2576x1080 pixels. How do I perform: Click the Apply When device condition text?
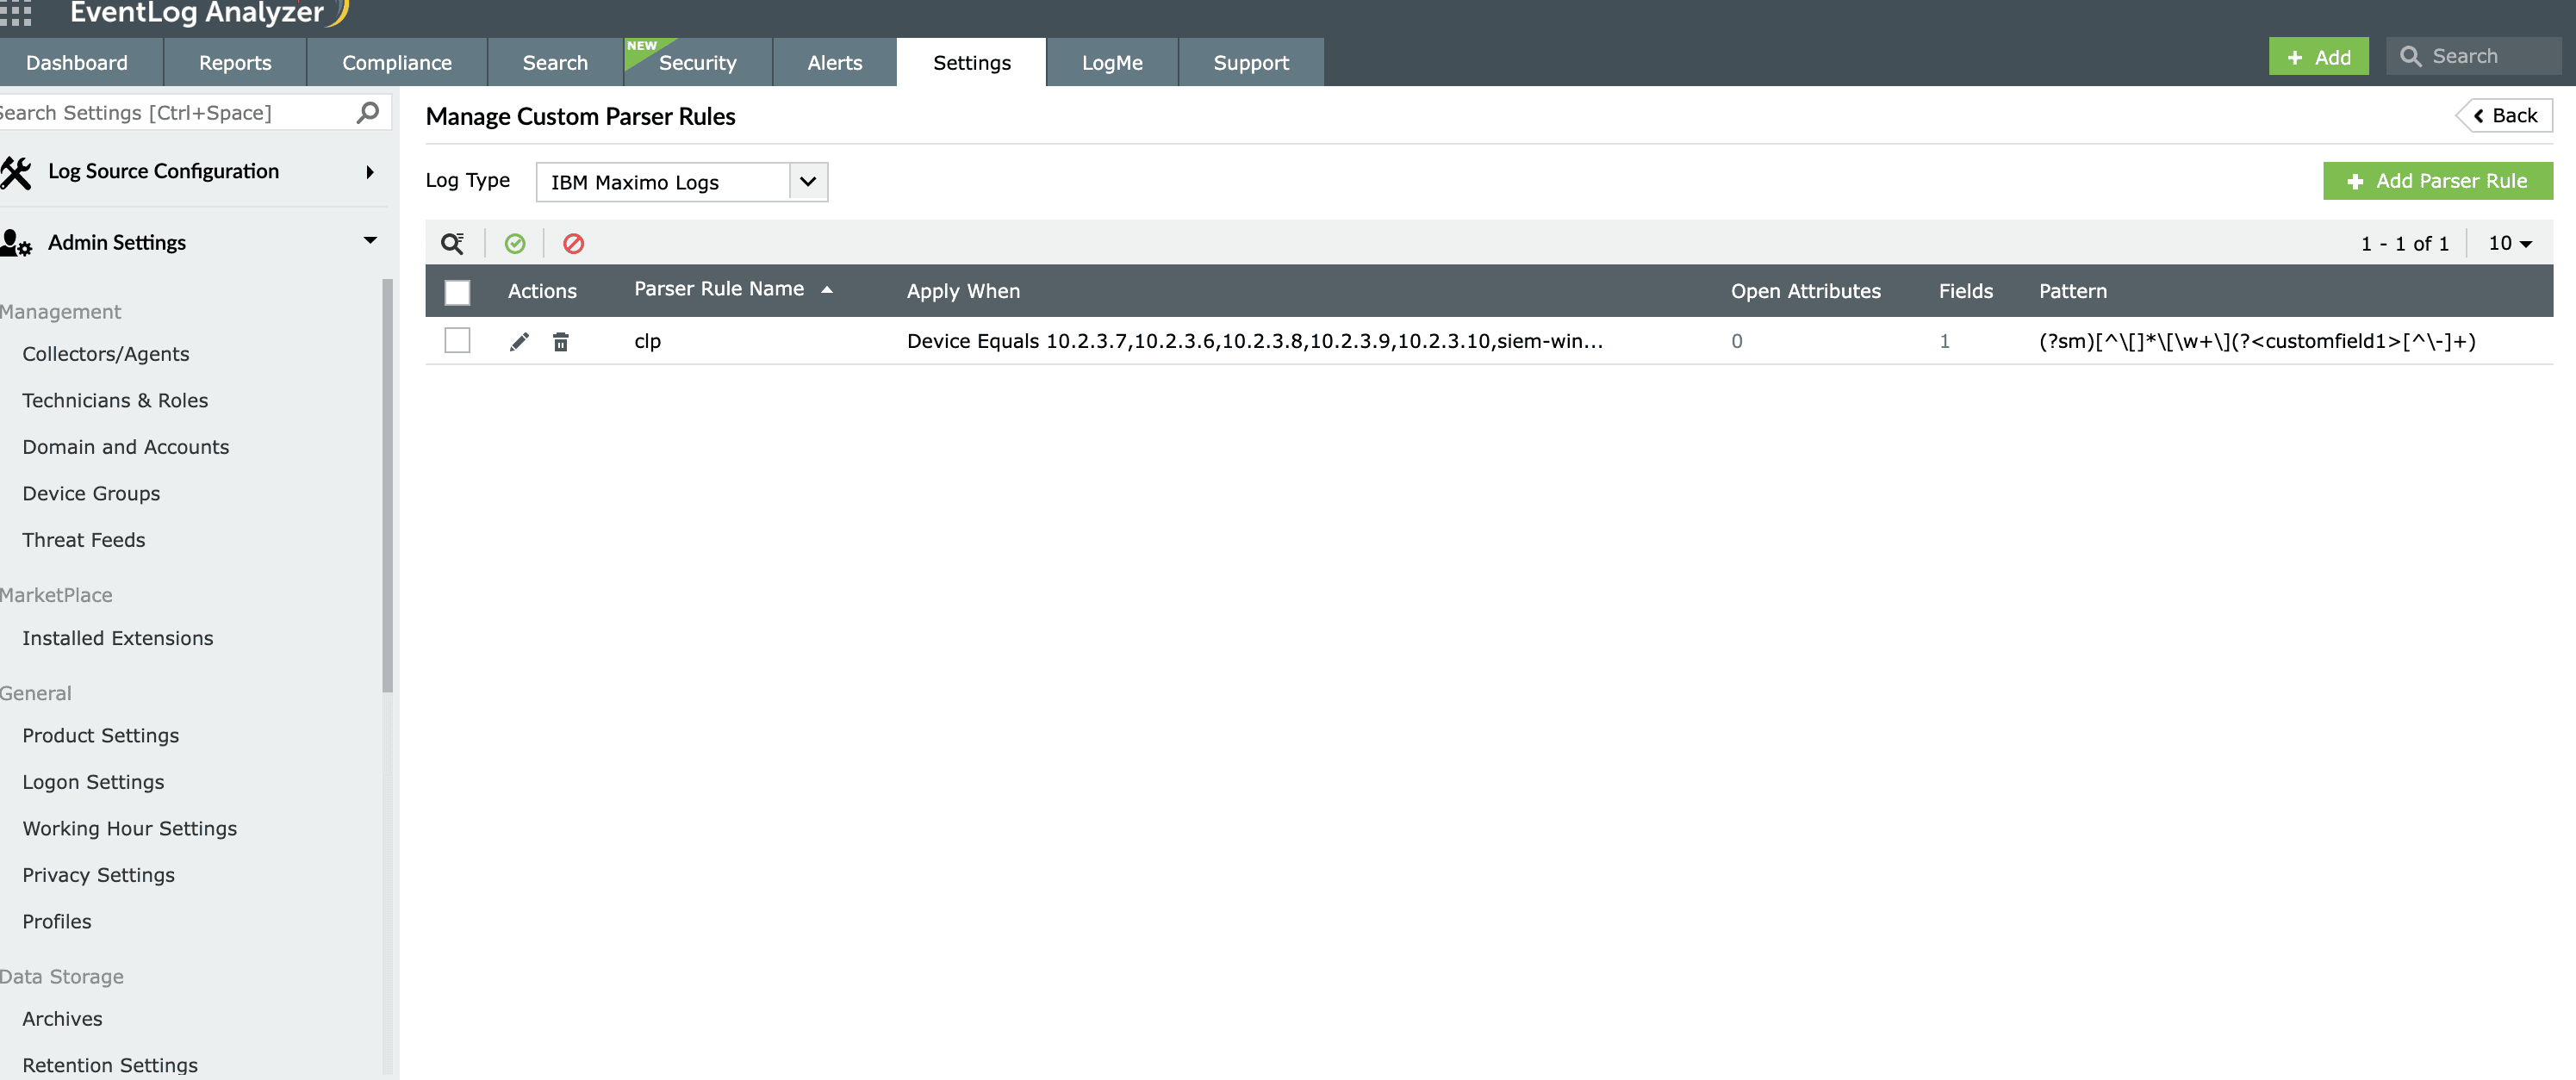pyautogui.click(x=1255, y=341)
